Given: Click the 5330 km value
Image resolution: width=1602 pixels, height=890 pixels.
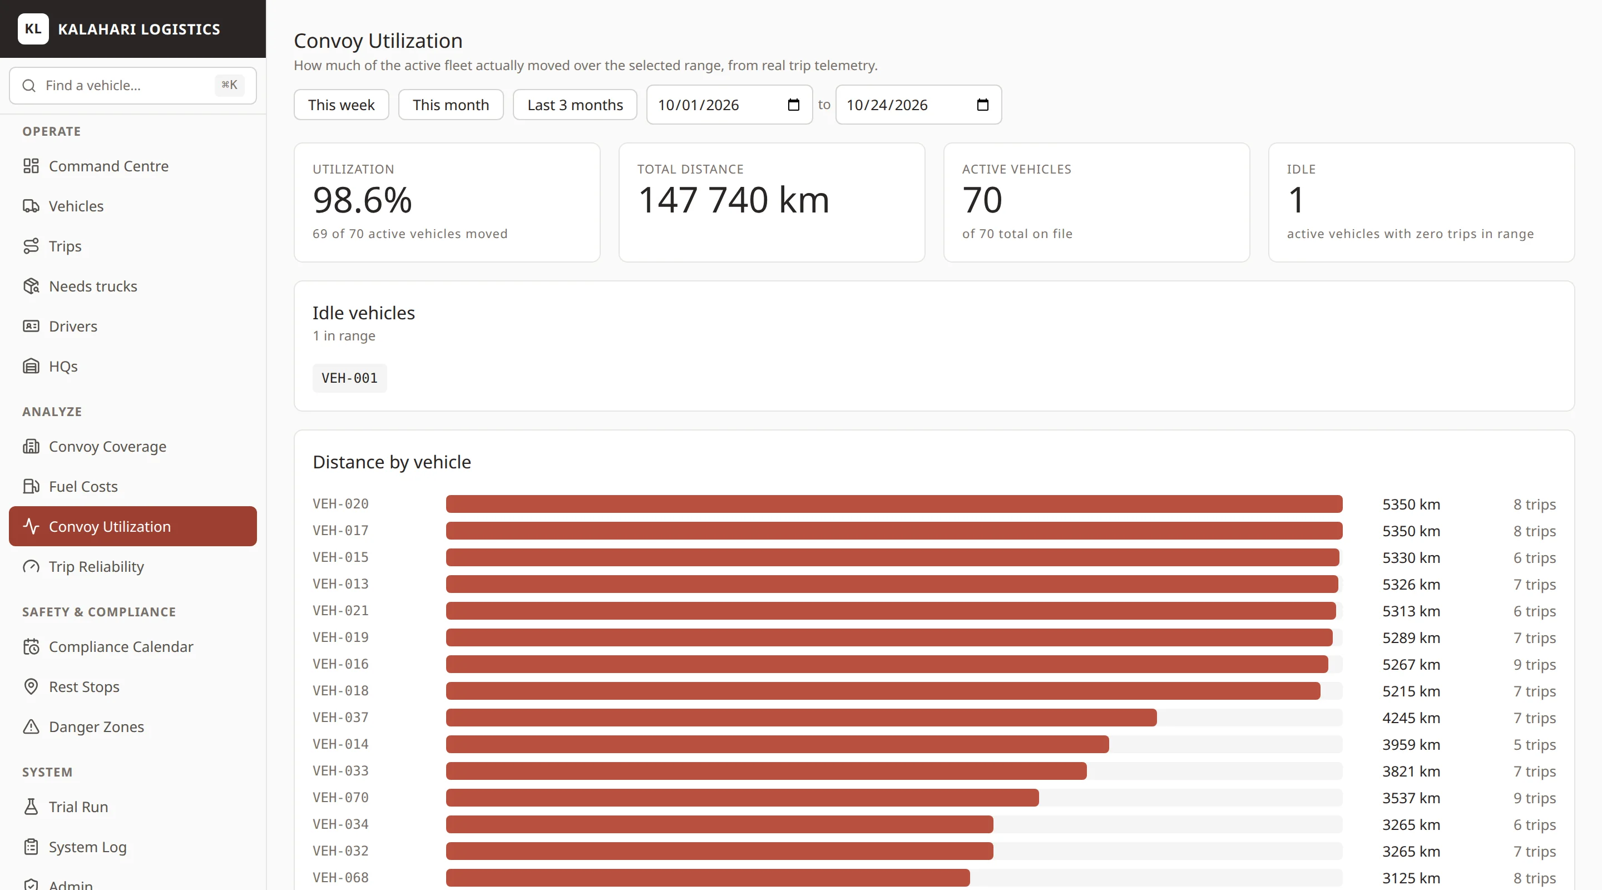Looking at the screenshot, I should [1411, 558].
